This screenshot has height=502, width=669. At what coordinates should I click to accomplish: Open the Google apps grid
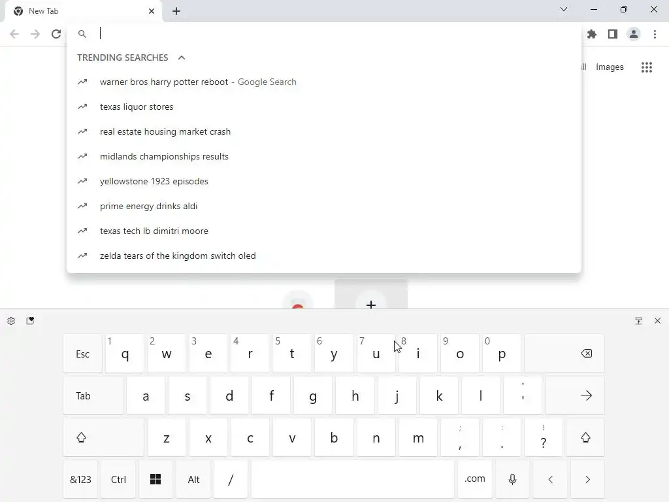[647, 67]
